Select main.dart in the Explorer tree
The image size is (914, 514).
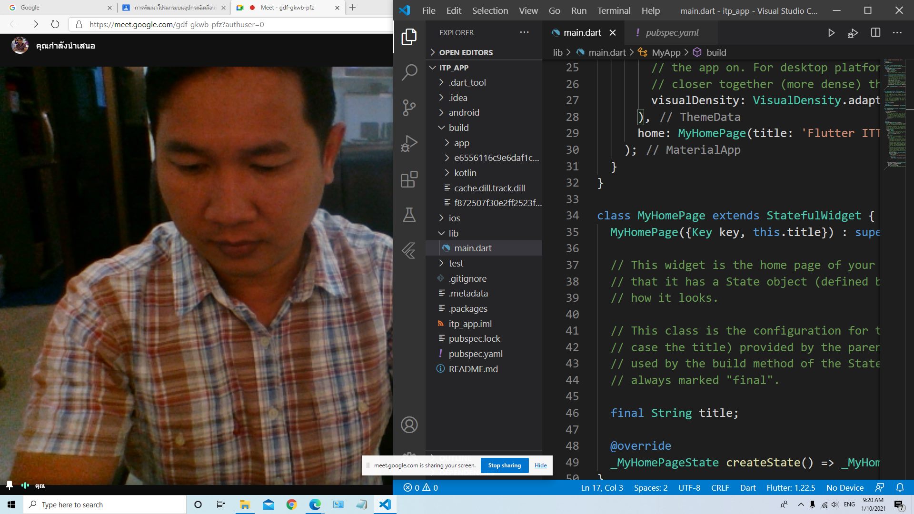(472, 248)
